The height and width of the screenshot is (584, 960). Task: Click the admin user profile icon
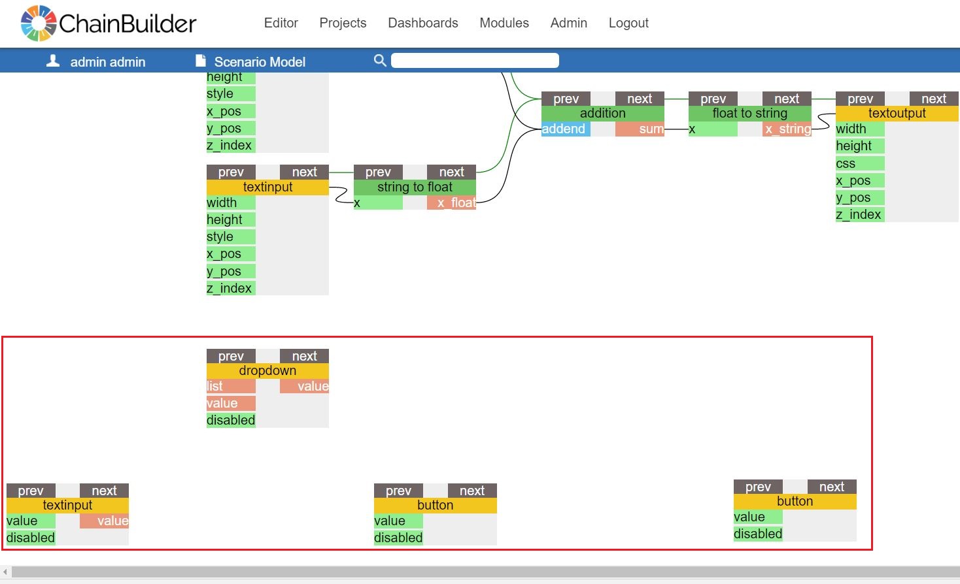tap(53, 61)
